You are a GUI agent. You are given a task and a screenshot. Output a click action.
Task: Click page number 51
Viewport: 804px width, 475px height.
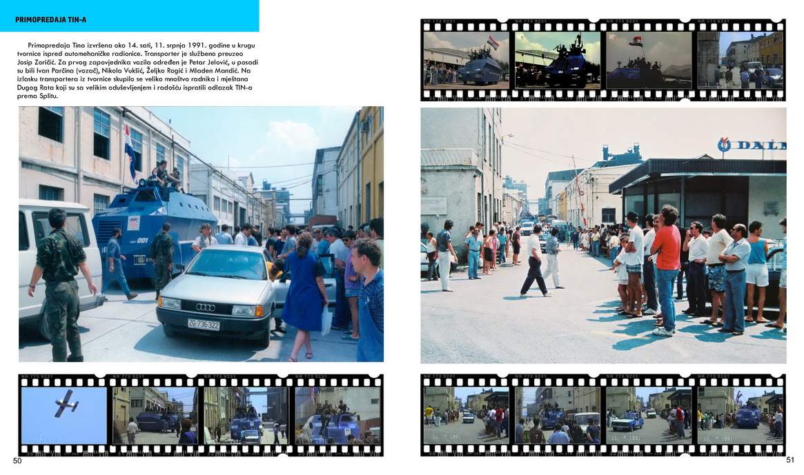pyautogui.click(x=790, y=460)
